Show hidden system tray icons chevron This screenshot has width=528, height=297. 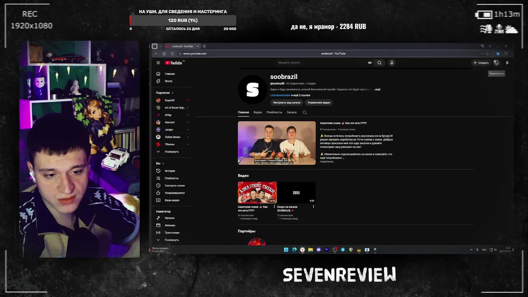pyautogui.click(x=471, y=250)
